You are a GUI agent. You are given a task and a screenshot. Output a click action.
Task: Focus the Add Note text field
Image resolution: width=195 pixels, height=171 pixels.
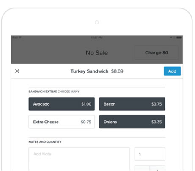point(79,159)
